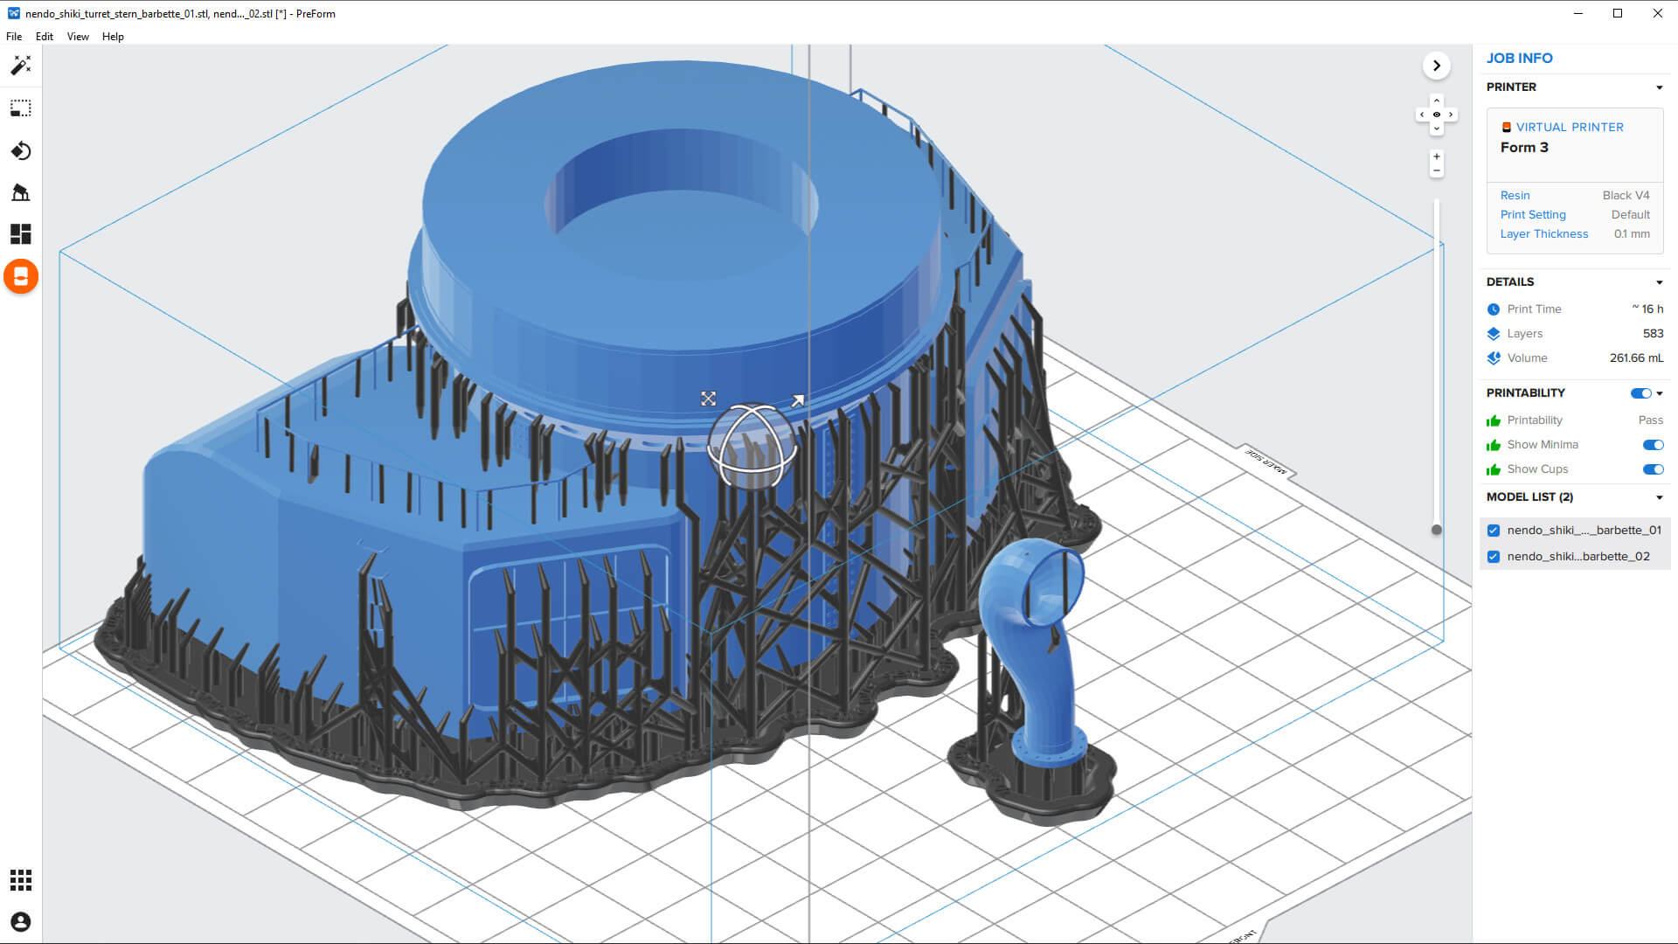Open the View menu
This screenshot has height=944, width=1678.
coord(78,37)
